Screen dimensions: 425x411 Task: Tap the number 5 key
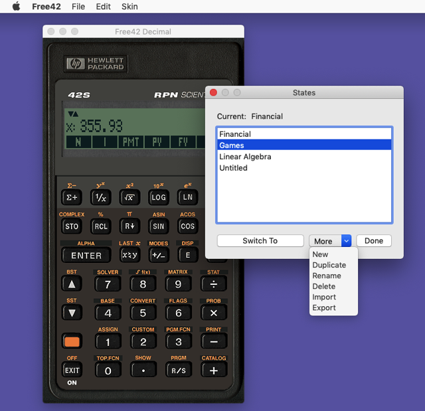pyautogui.click(x=143, y=313)
